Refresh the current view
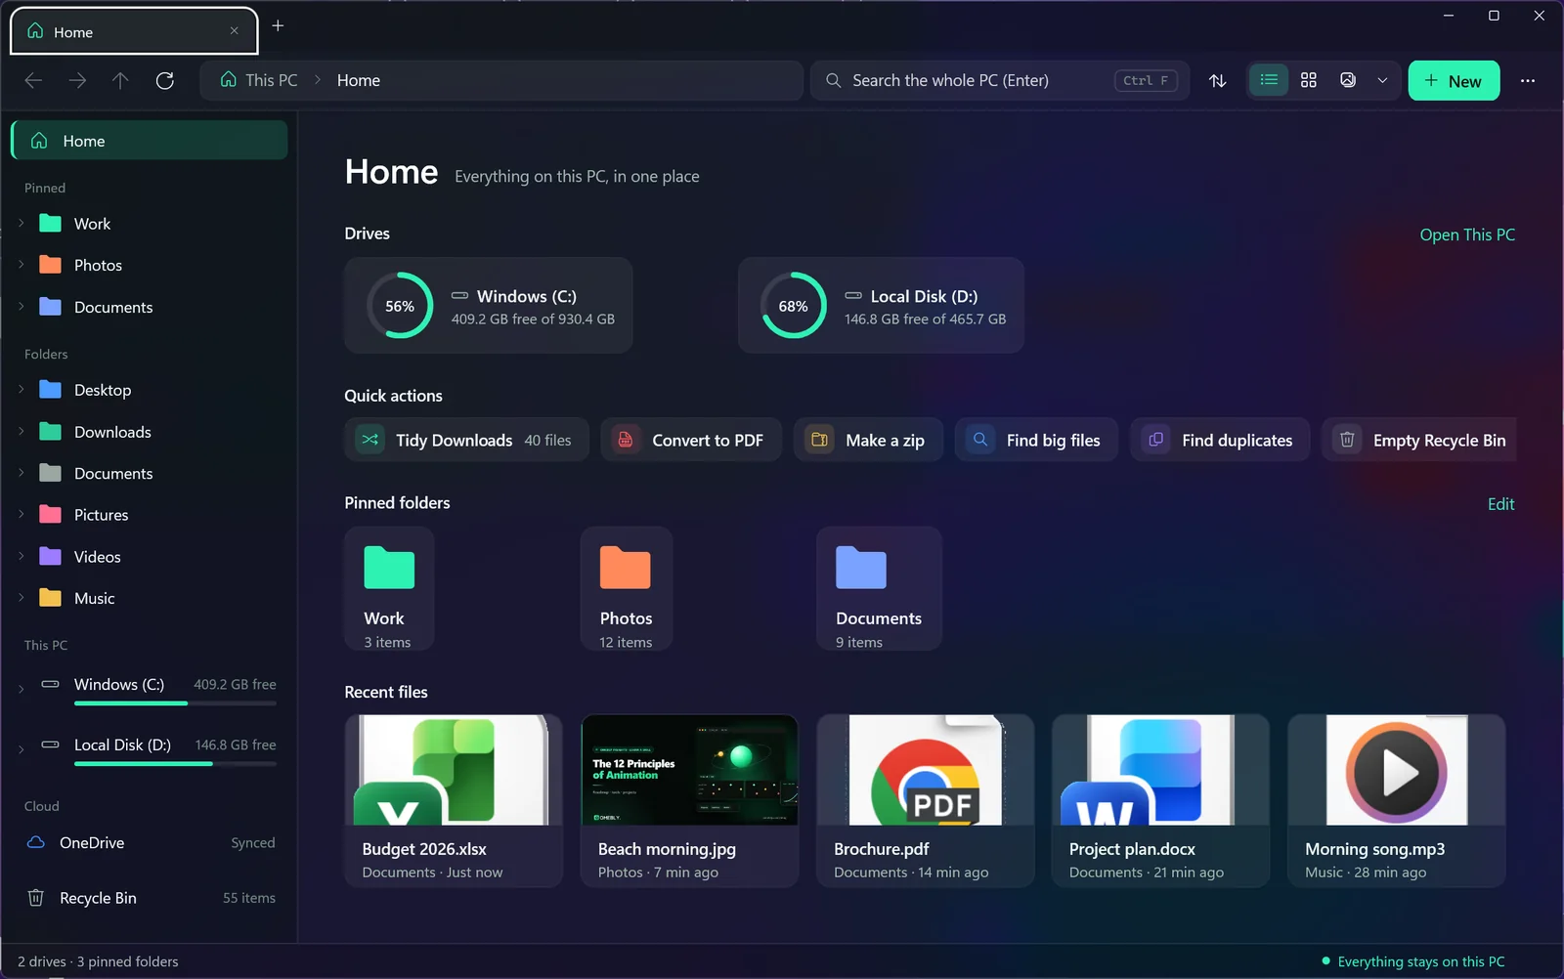The width and height of the screenshot is (1564, 979). coord(165,80)
